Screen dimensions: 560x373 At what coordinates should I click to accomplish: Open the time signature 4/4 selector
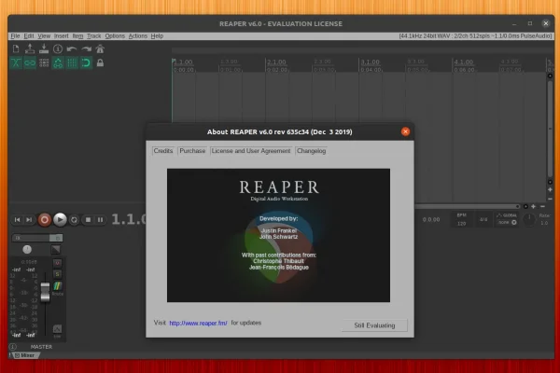coord(483,219)
